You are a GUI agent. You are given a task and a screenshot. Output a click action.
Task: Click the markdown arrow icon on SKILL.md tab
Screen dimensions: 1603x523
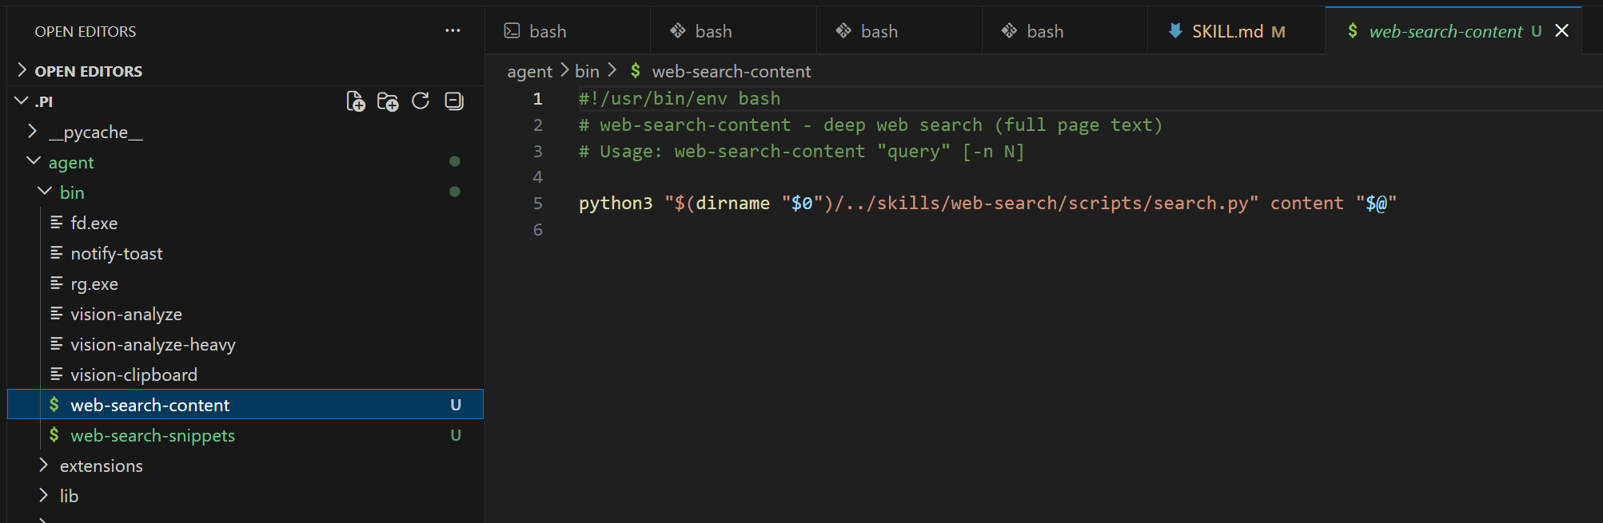pyautogui.click(x=1175, y=30)
